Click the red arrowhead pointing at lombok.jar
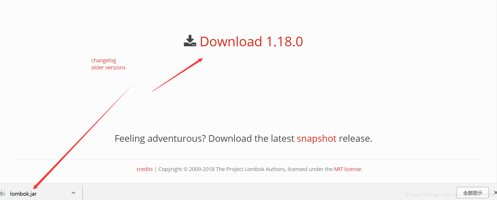This screenshot has width=497, height=200. pos(36,186)
